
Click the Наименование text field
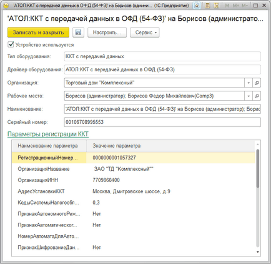[162, 109]
